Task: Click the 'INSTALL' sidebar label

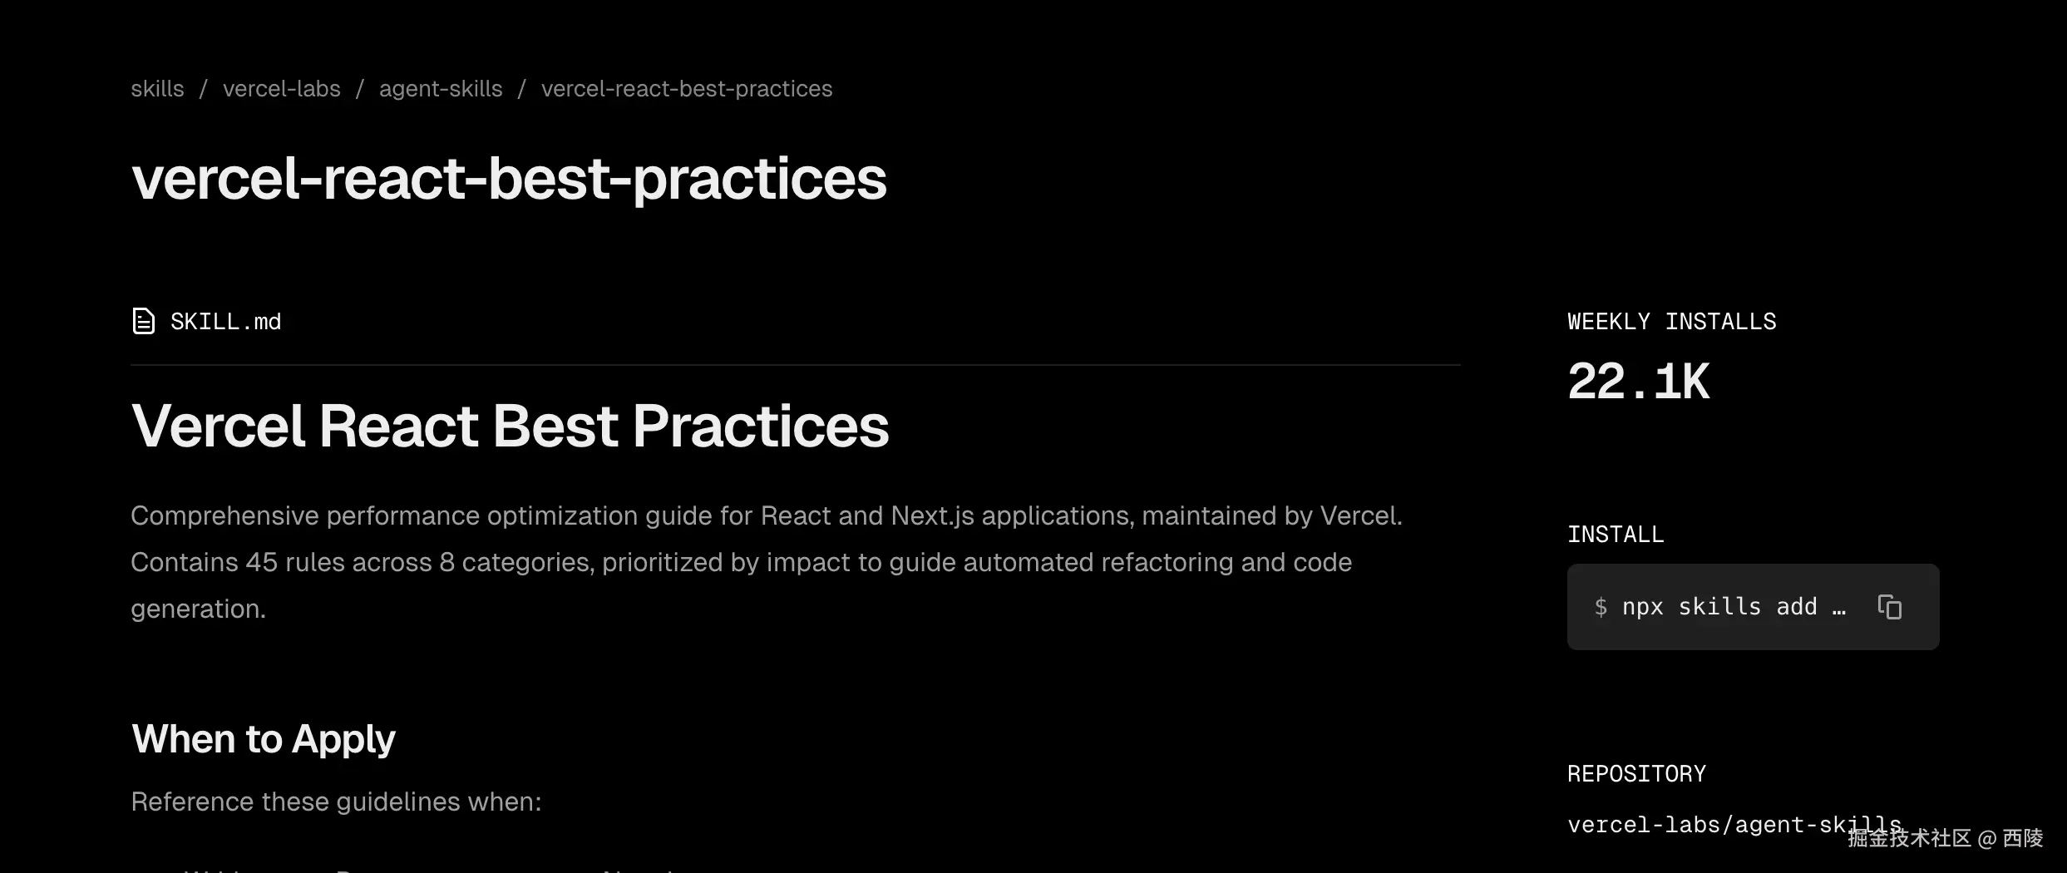Action: click(x=1616, y=535)
